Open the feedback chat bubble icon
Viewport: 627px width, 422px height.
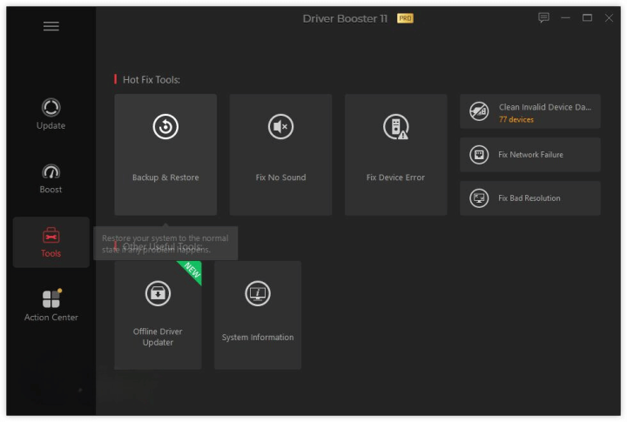pyautogui.click(x=543, y=17)
